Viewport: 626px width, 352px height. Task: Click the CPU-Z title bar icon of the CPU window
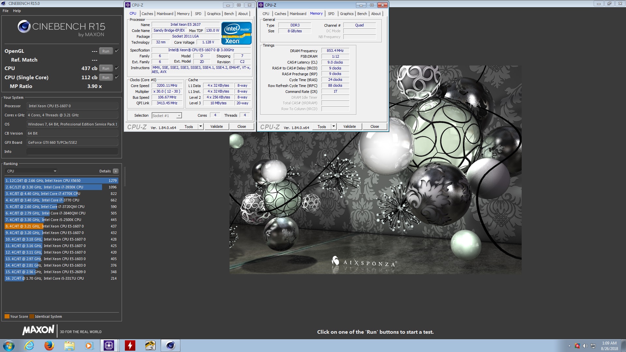coord(128,5)
